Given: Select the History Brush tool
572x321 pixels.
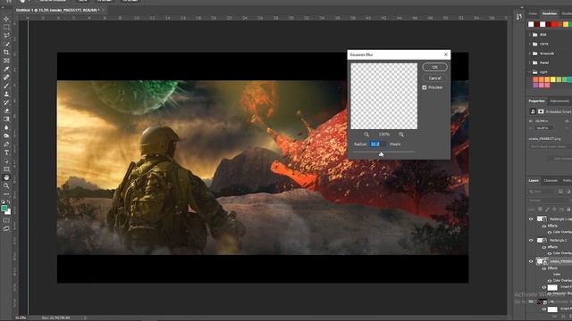Looking at the screenshot, I should click(6, 103).
